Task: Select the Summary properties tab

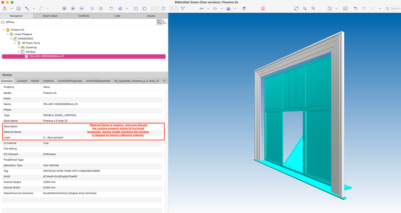Action: [x=7, y=81]
